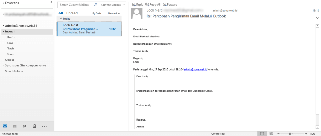The height and width of the screenshot is (136, 321).
Task: Open Search Folders
Action: [x=14, y=71]
